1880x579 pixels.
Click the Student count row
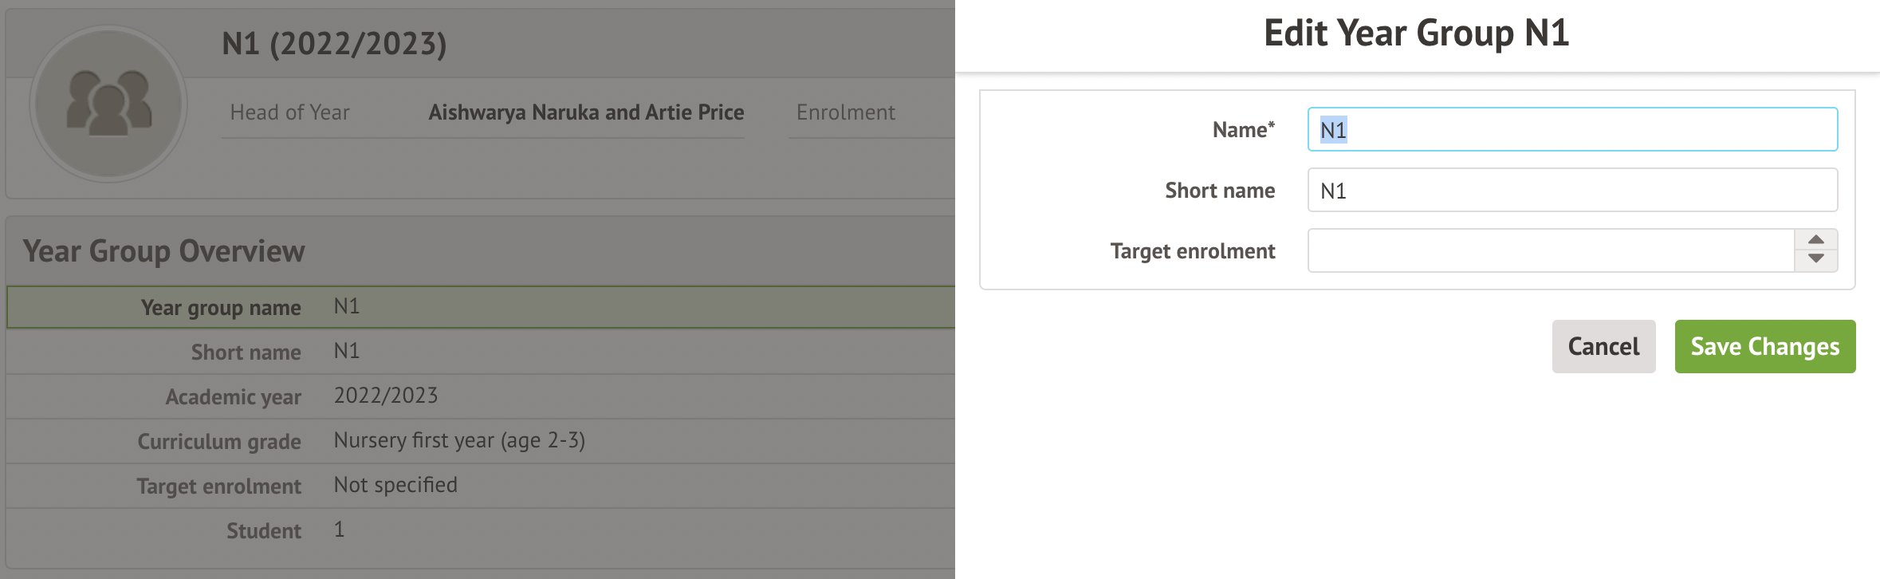480,530
